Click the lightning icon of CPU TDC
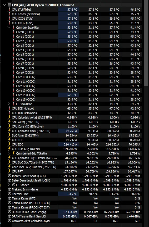Screen dimensions: 149x227 pyautogui.click(x=9, y=139)
